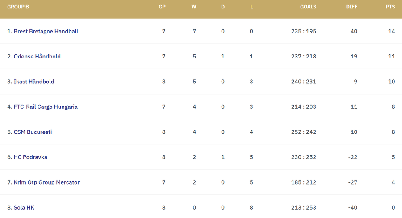Click Odense Håndbold's 11 points value
This screenshot has height=218, width=402.
coord(392,57)
